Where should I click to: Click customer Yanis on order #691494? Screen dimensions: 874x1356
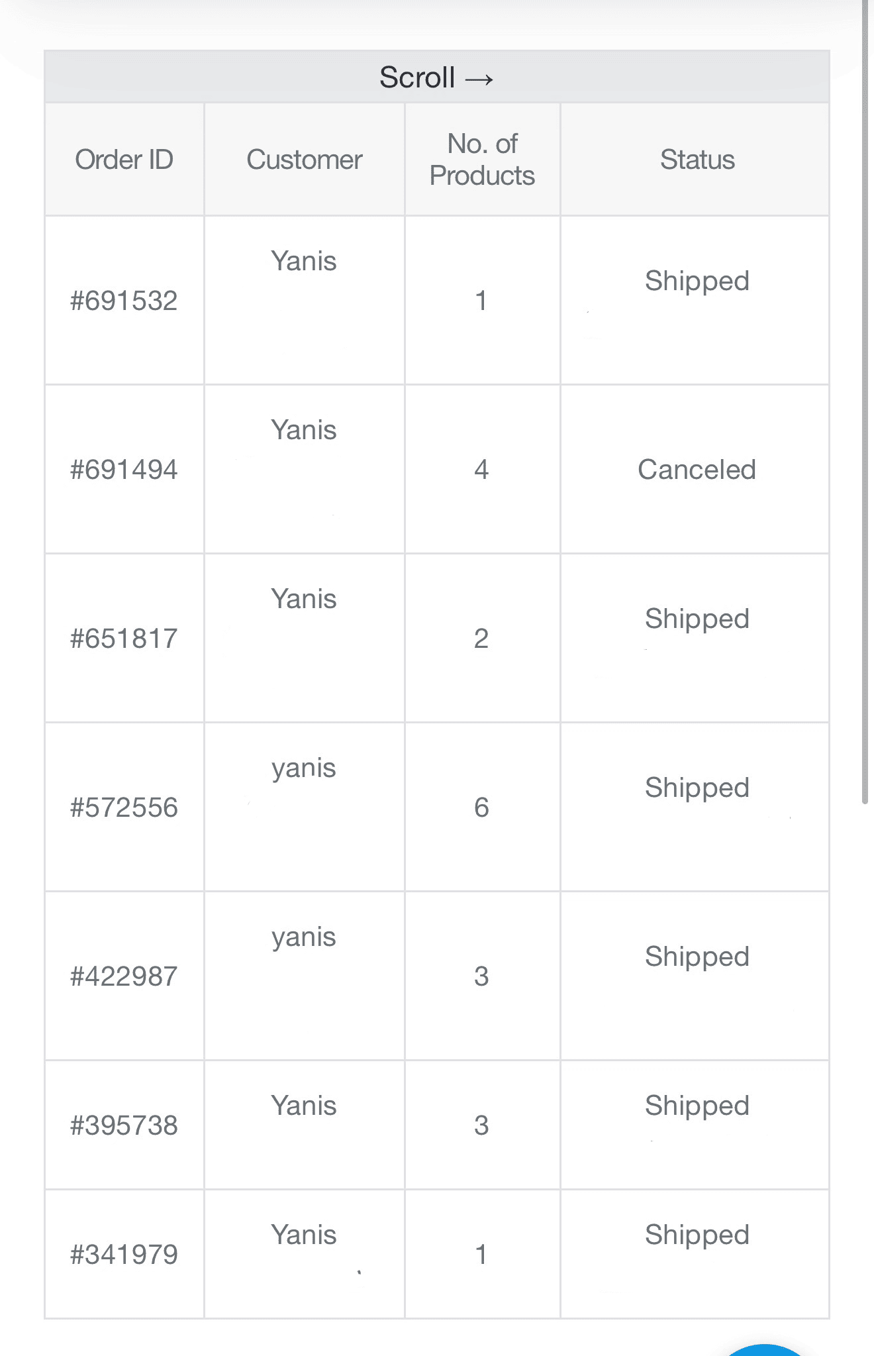[304, 430]
